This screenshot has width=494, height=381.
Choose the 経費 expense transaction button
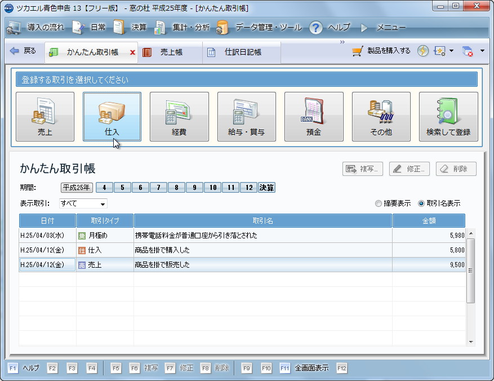click(x=179, y=116)
